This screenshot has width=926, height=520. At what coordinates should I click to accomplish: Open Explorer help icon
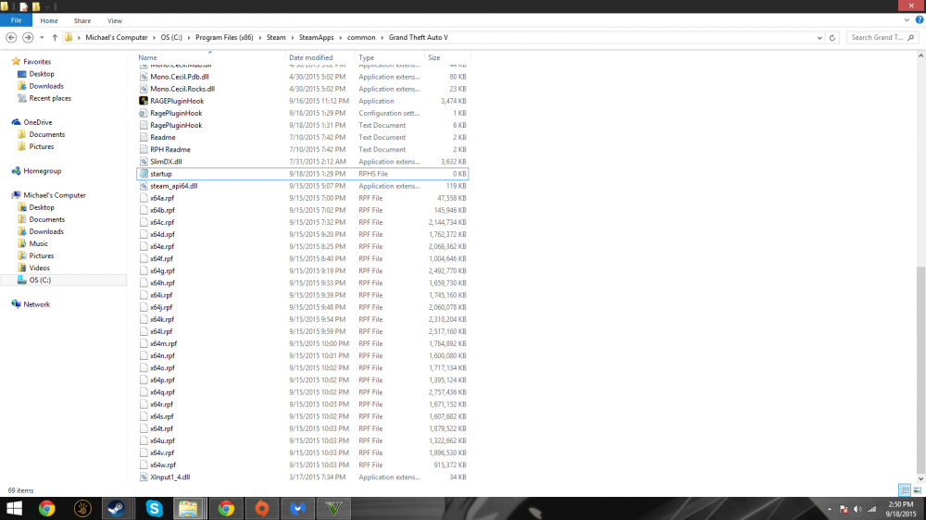(x=919, y=20)
